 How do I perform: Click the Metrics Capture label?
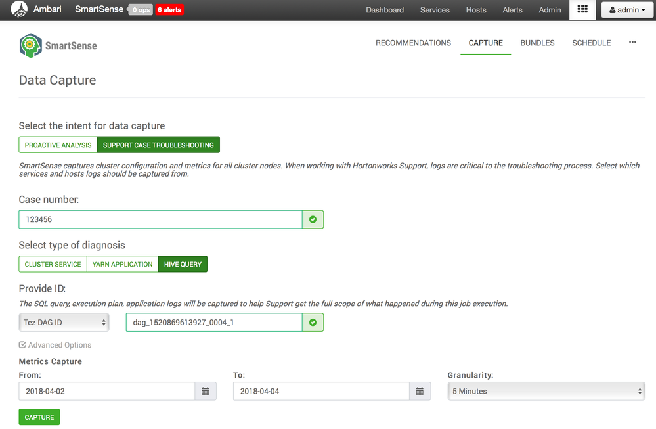tap(50, 361)
